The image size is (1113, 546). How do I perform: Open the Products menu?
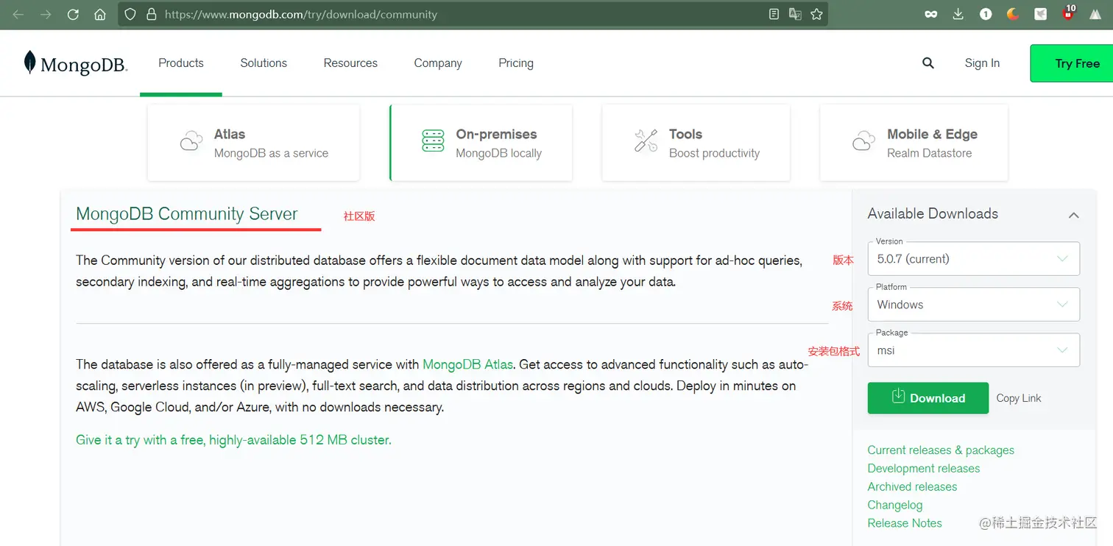(x=181, y=63)
